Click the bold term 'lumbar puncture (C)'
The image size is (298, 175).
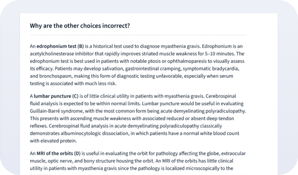[56, 96]
